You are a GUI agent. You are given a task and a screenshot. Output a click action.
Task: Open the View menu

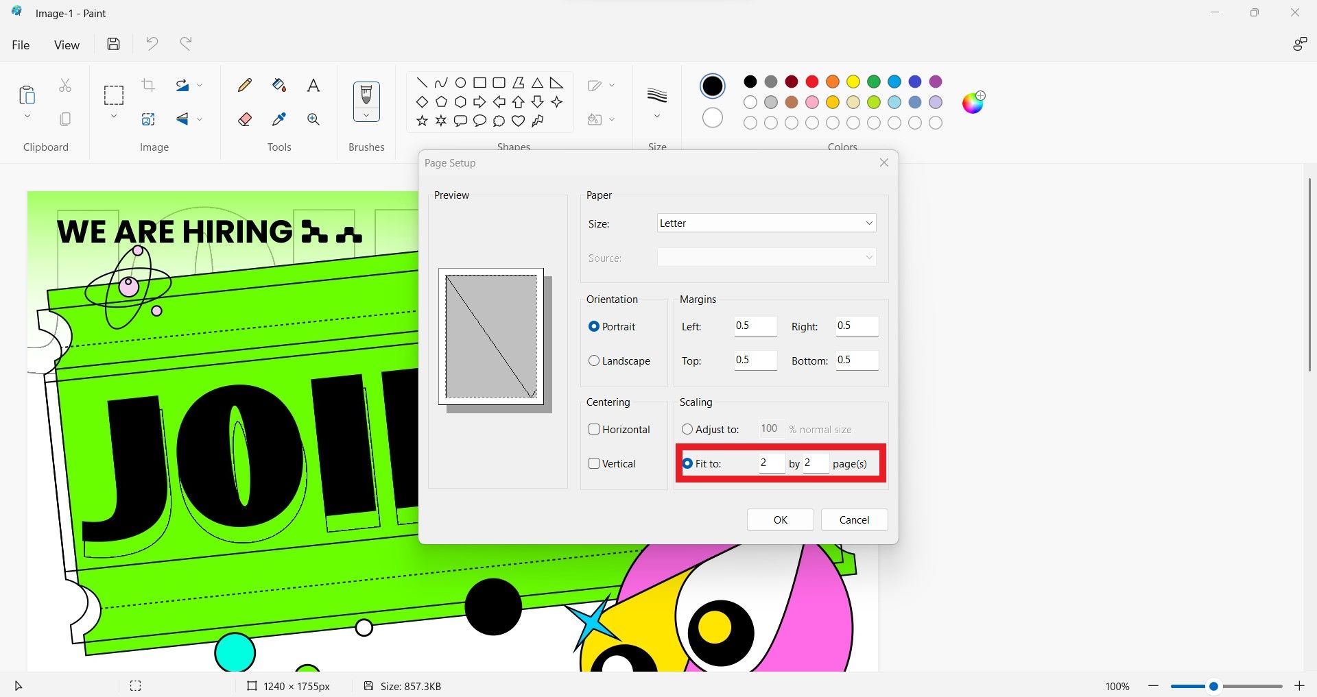click(66, 45)
